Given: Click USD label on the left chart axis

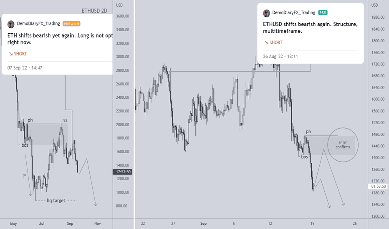Looking at the screenshot, I should [119, 5].
